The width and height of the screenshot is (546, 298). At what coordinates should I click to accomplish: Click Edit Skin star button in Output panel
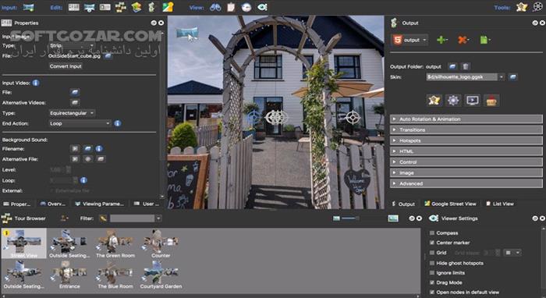[434, 101]
